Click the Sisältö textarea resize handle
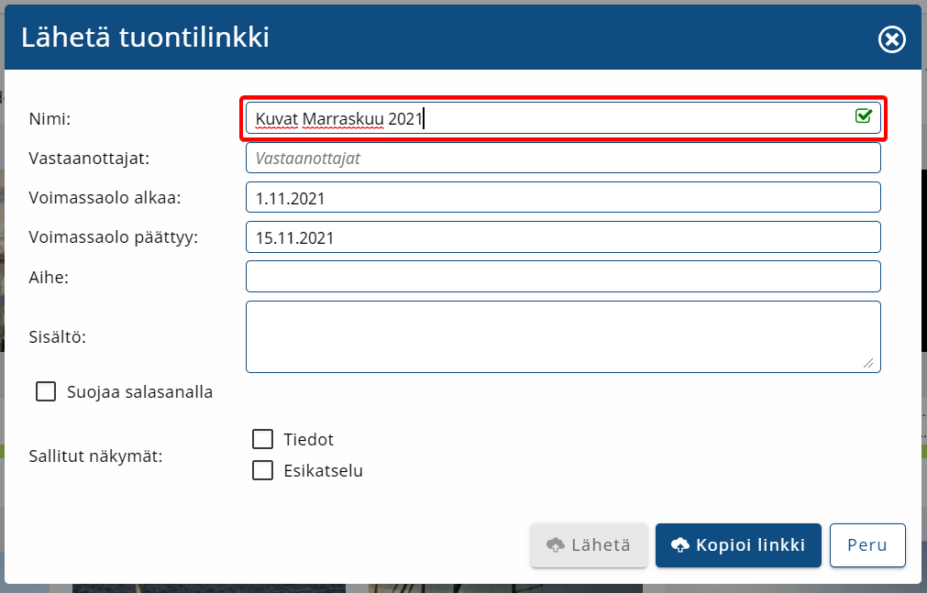 tap(868, 362)
